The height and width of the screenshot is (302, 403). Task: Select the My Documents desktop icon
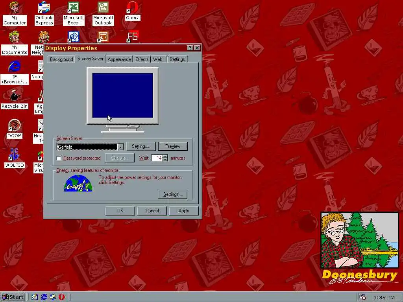(15, 43)
